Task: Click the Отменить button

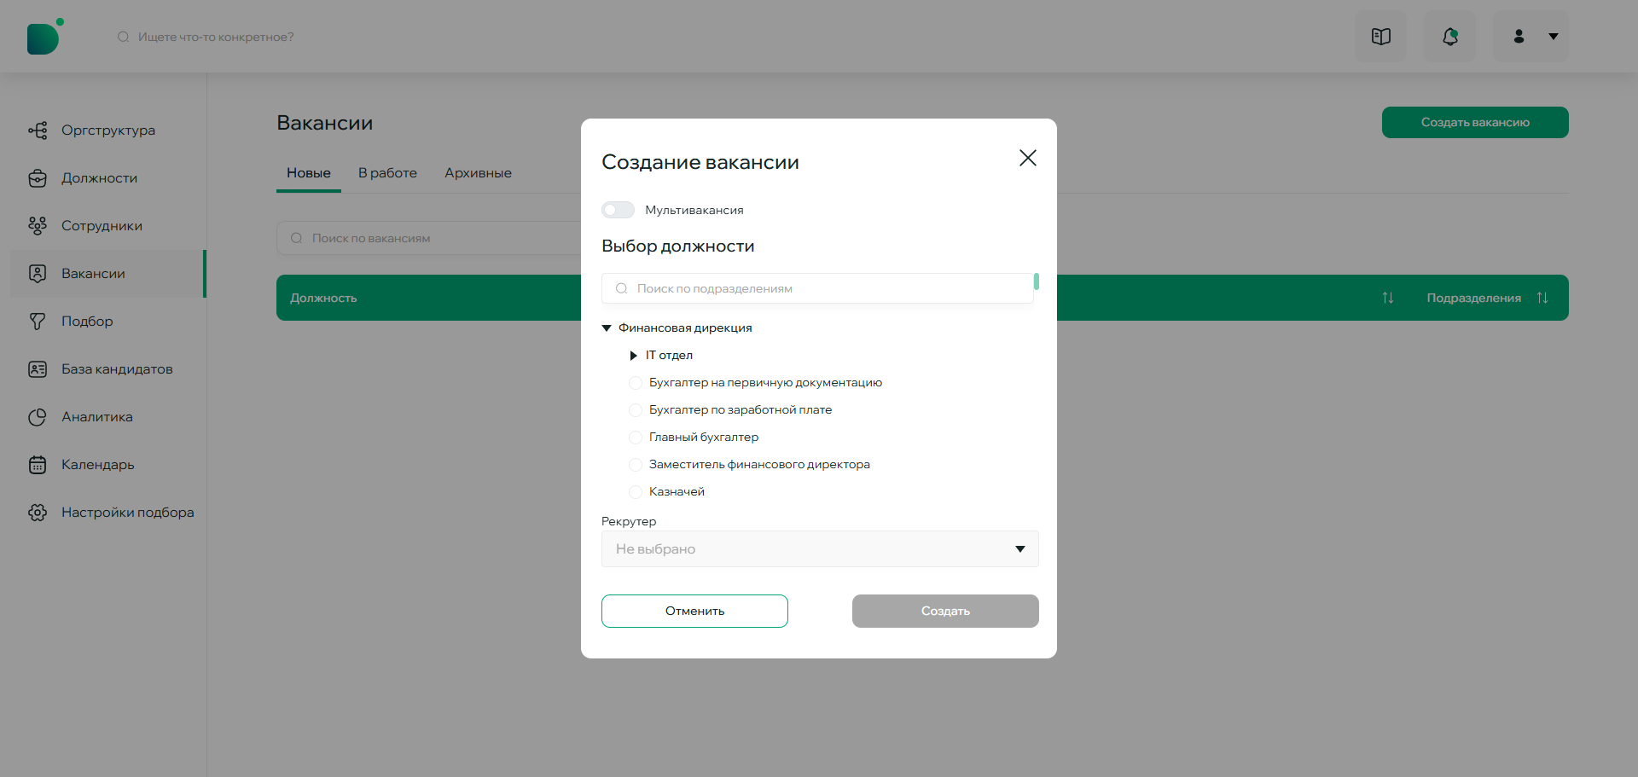Action: [694, 611]
